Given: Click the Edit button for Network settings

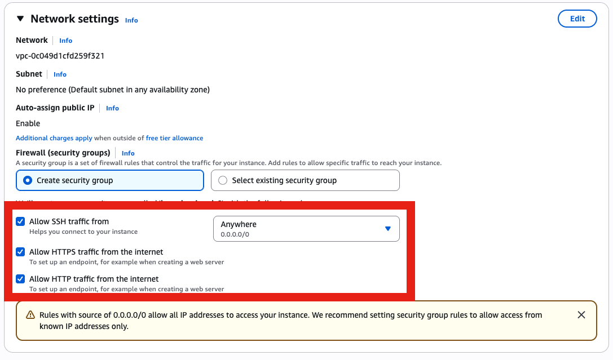Looking at the screenshot, I should point(577,19).
